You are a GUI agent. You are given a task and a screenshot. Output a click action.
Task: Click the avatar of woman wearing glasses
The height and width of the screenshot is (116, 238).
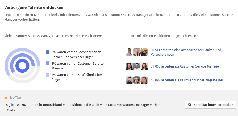pos(137,80)
